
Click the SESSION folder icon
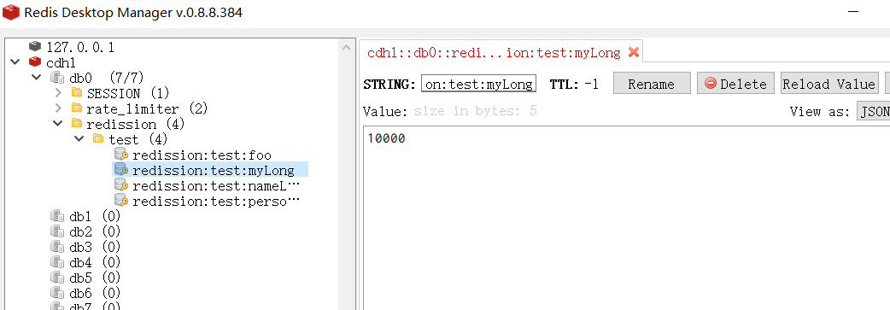point(77,92)
